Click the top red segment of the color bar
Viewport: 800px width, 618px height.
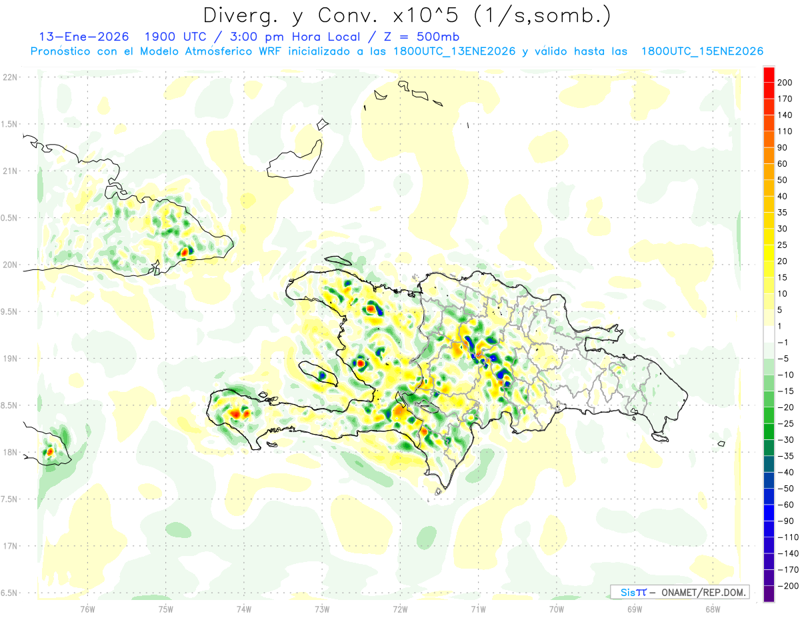tap(769, 75)
